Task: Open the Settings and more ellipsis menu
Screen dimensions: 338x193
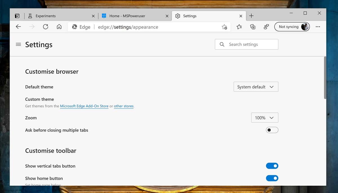Action: [318, 27]
